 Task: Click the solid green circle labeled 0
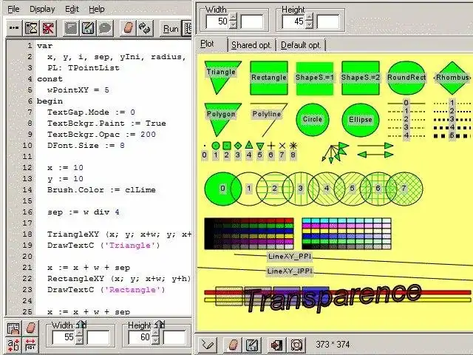[x=222, y=189]
